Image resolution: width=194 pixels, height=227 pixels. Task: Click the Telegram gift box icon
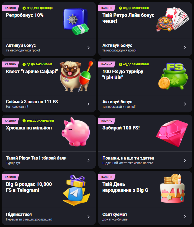(x=76, y=190)
